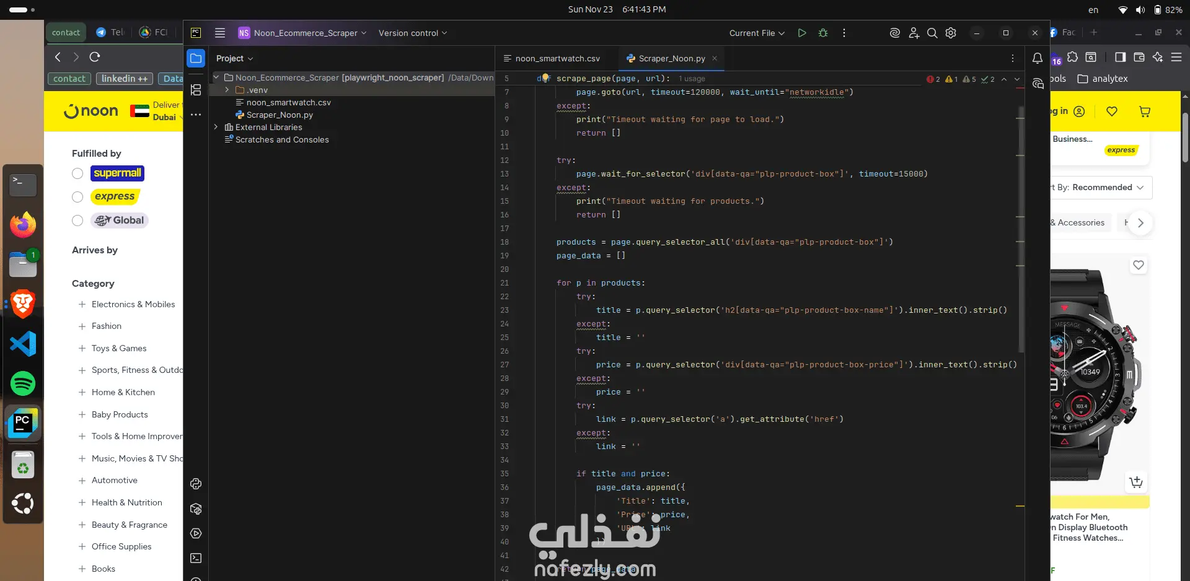The width and height of the screenshot is (1190, 581).
Task: Switch to the contact browser tab
Action: point(66,32)
